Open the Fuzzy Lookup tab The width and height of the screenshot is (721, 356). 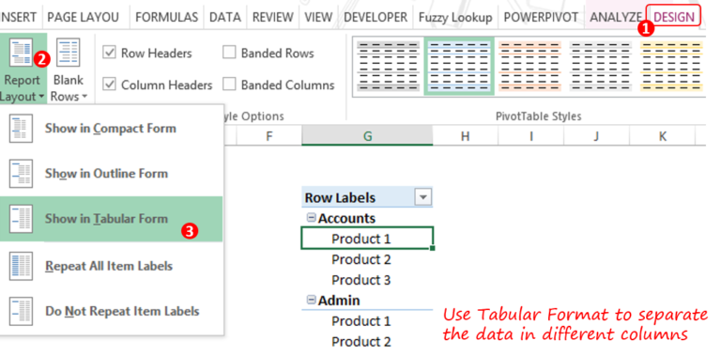(x=455, y=17)
